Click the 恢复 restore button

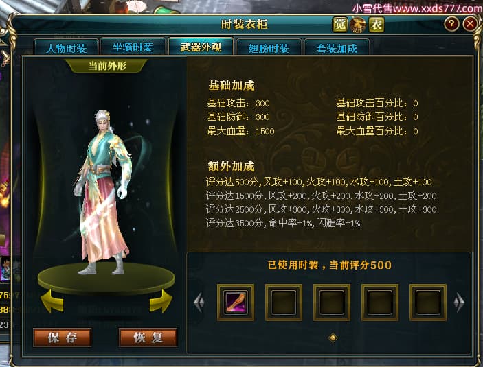pyautogui.click(x=148, y=338)
